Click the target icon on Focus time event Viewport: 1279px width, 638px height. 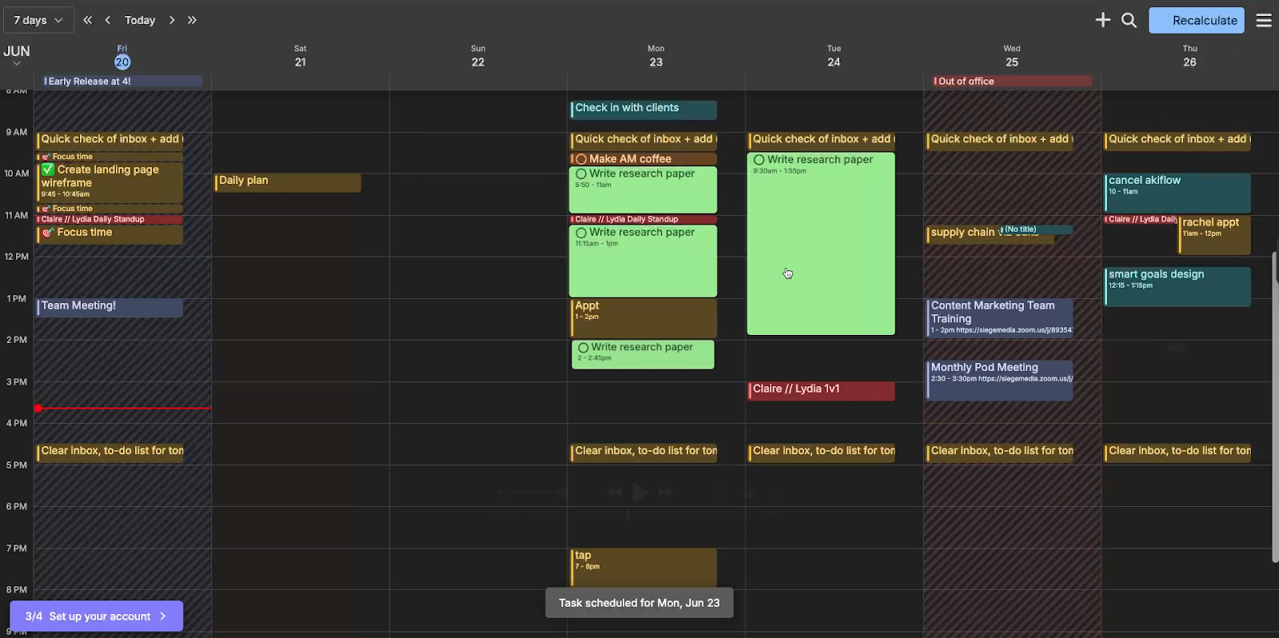[48, 233]
